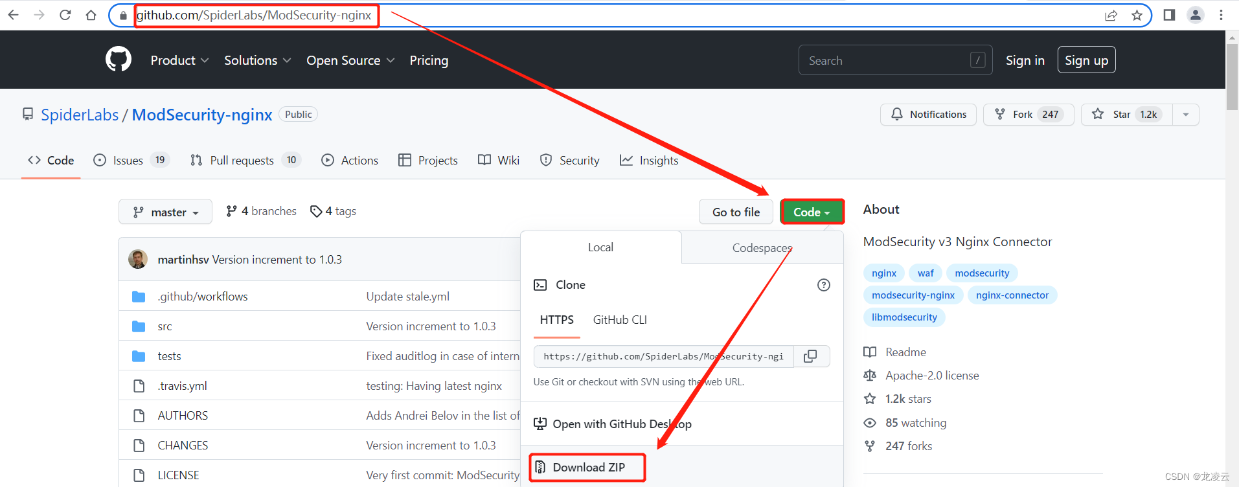Click the GitHub octocat logo
Image resolution: width=1239 pixels, height=487 pixels.
click(119, 60)
